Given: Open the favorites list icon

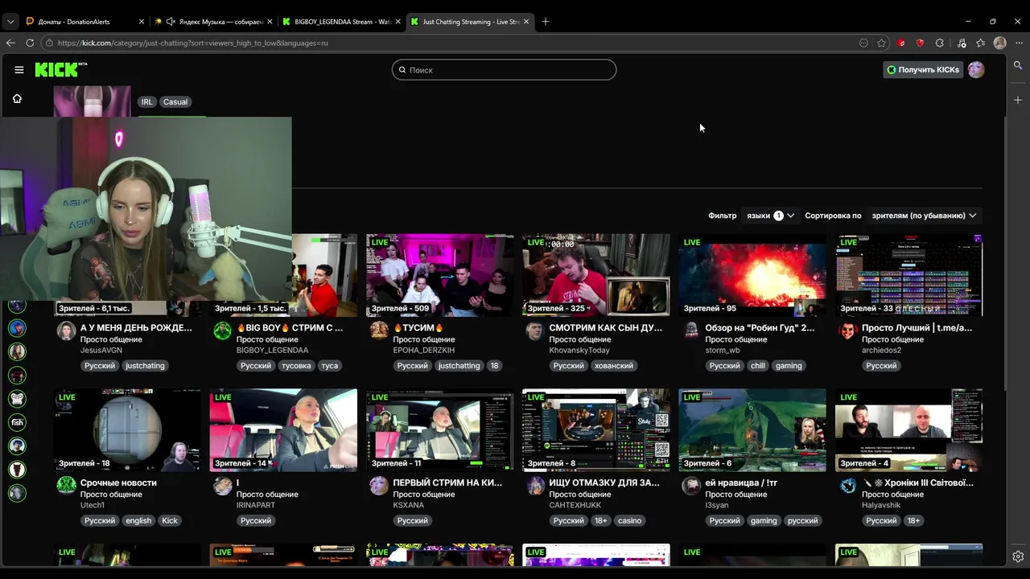Looking at the screenshot, I should (980, 43).
